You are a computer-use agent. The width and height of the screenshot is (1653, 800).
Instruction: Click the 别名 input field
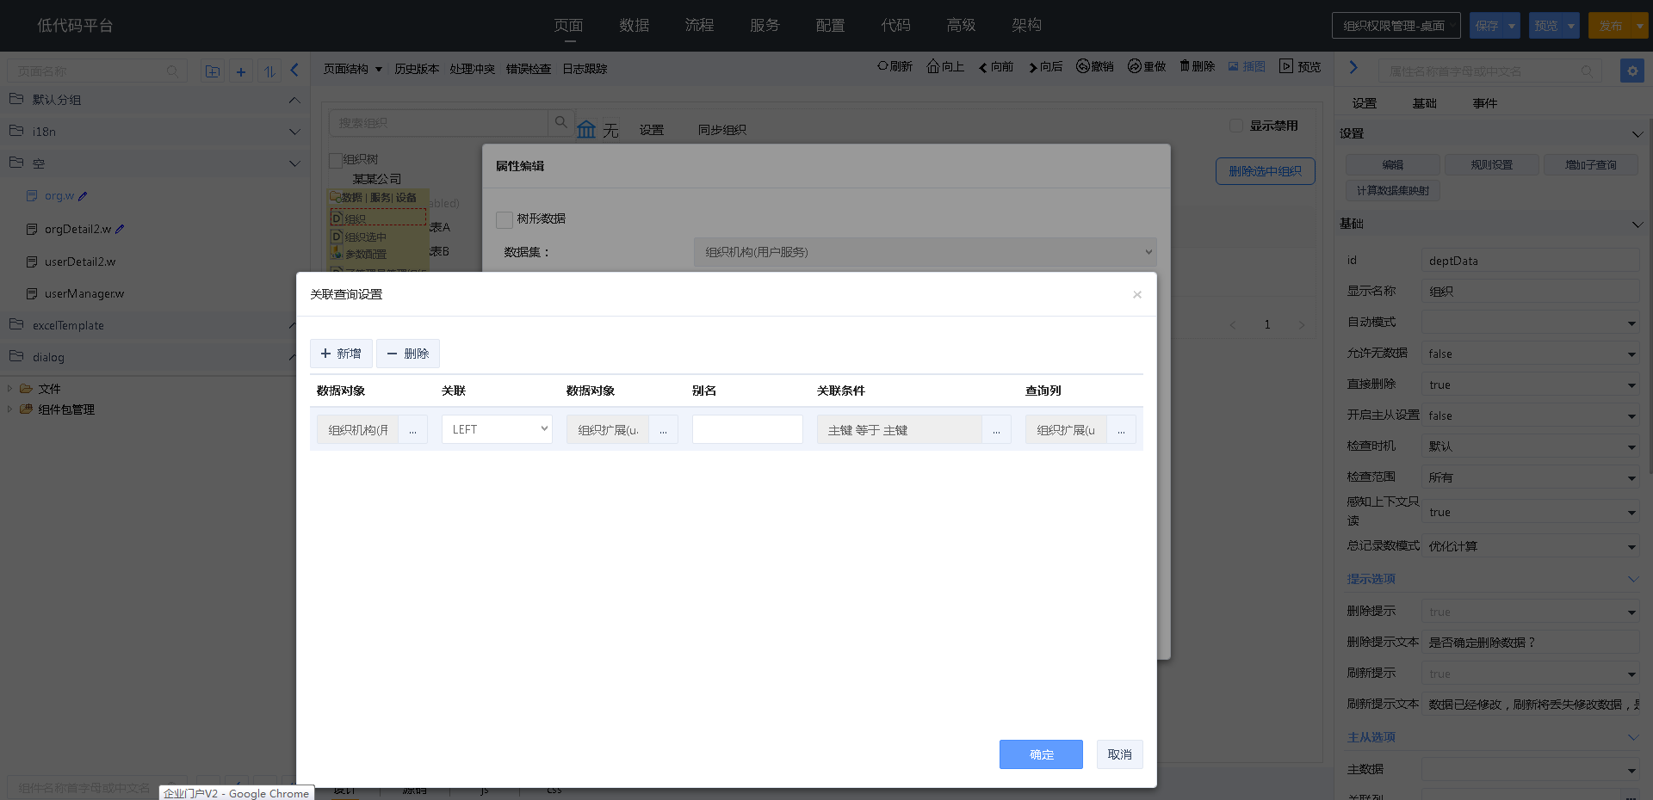tap(746, 428)
